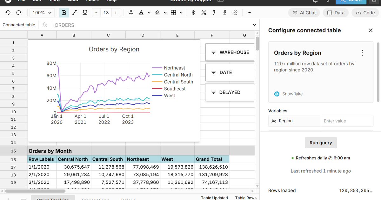Viewport: 381px width, 200px height.
Task: Click the font size field showing 13
Action: coord(106,13)
